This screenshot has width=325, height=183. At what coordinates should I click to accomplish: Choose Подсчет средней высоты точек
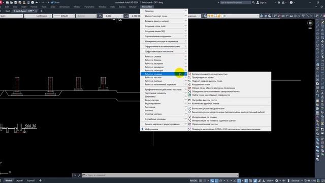(x=229, y=81)
